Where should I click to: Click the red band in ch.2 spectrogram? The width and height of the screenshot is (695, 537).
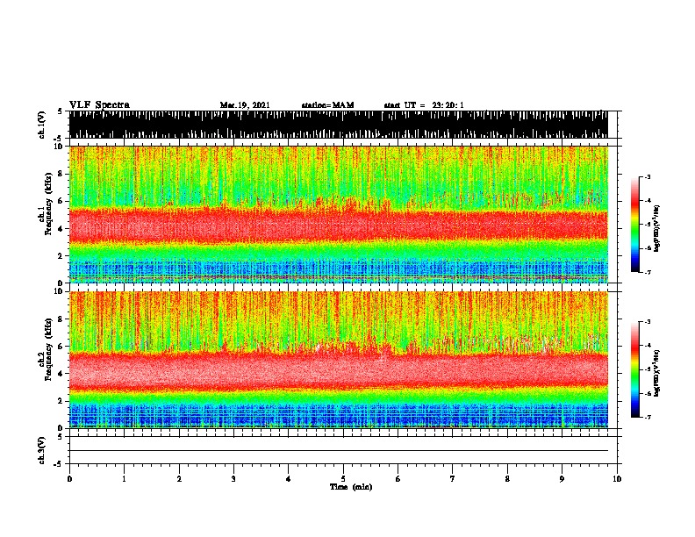click(x=339, y=370)
